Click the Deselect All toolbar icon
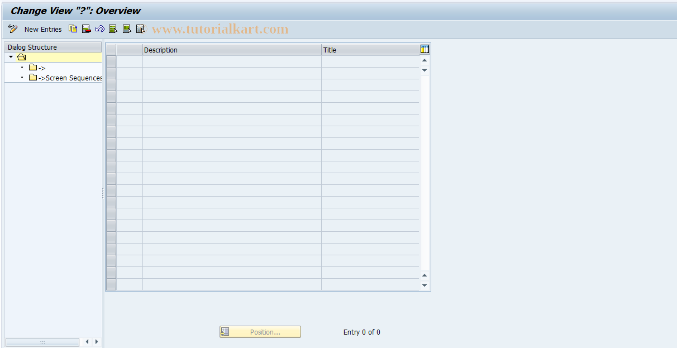Image resolution: width=677 pixels, height=348 pixels. (x=140, y=29)
